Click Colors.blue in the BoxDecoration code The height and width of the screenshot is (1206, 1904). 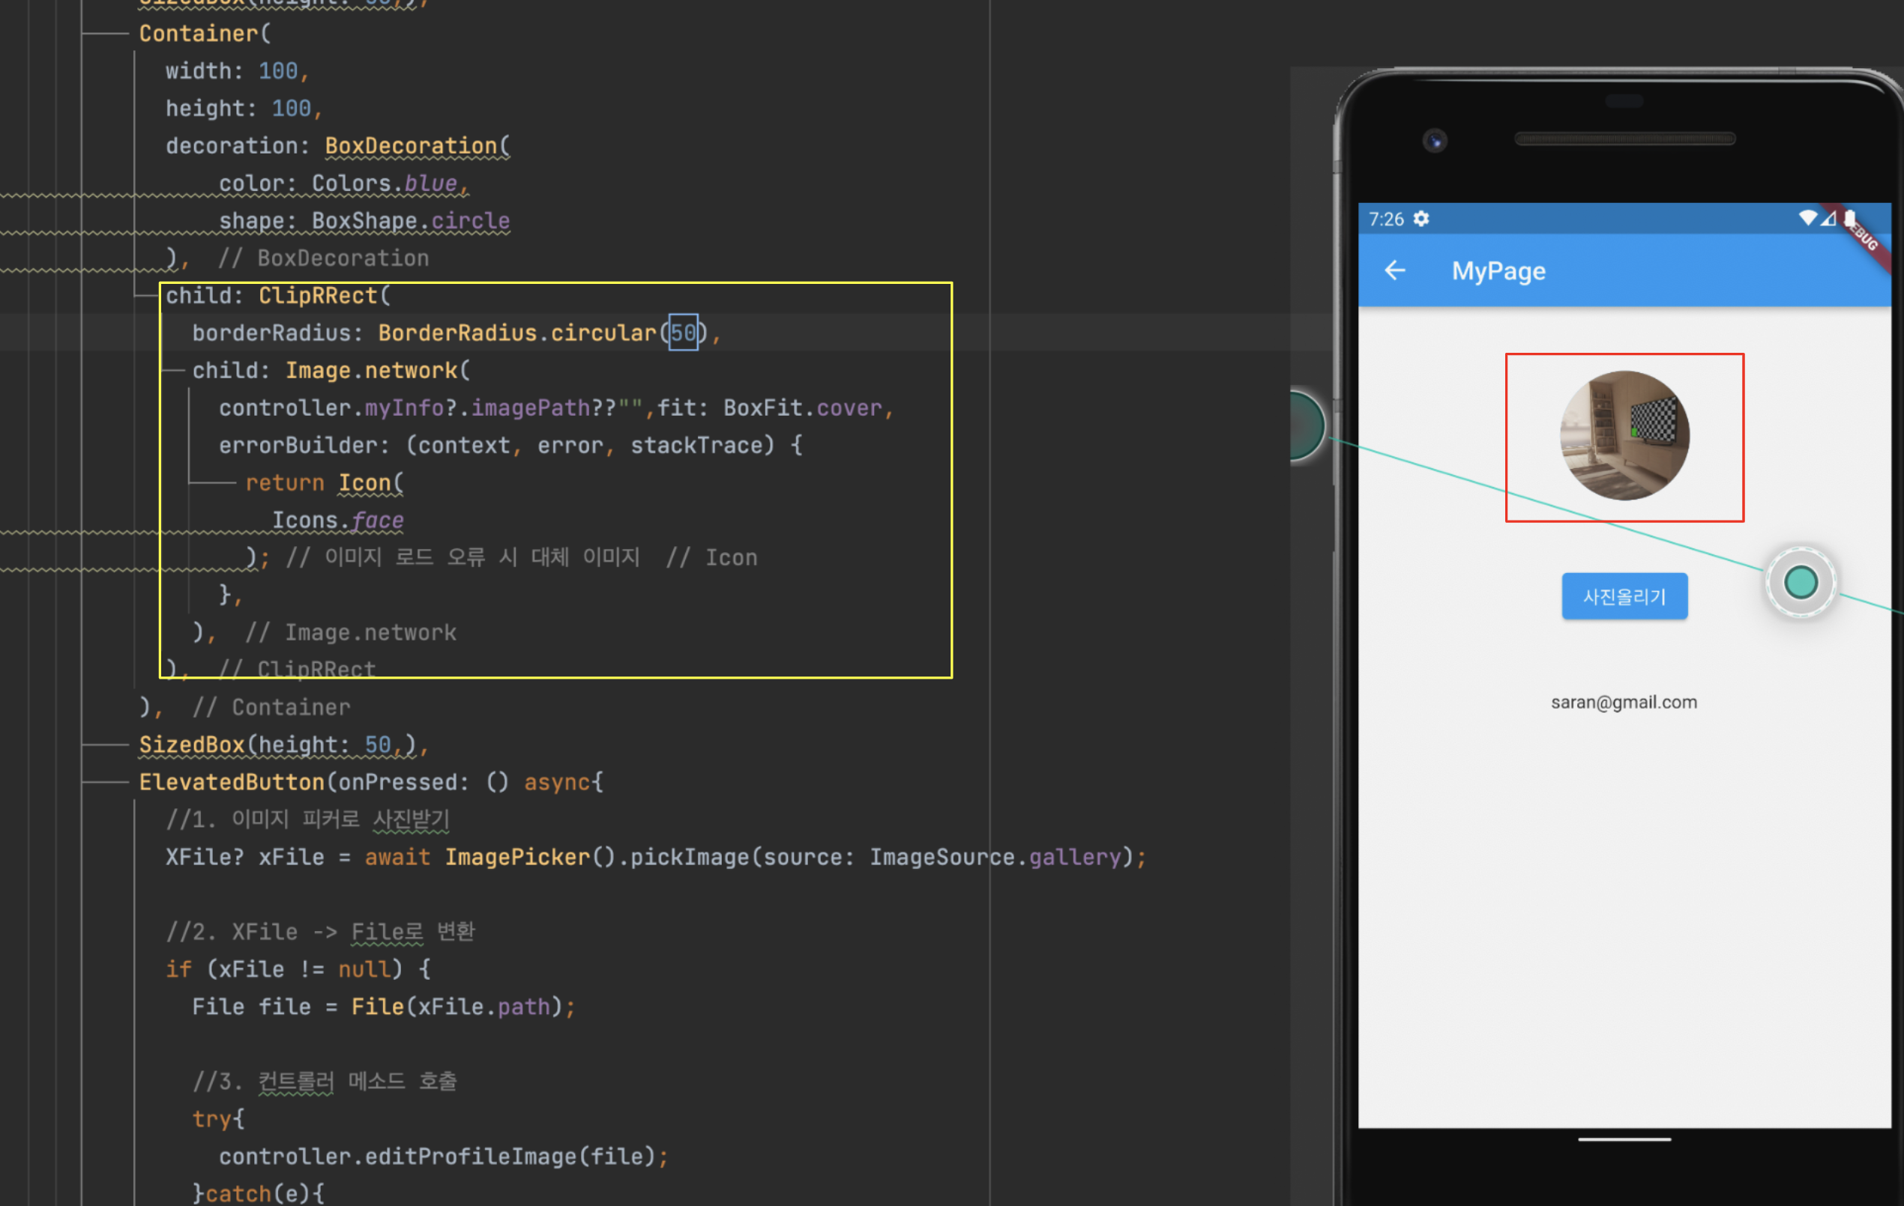(385, 184)
